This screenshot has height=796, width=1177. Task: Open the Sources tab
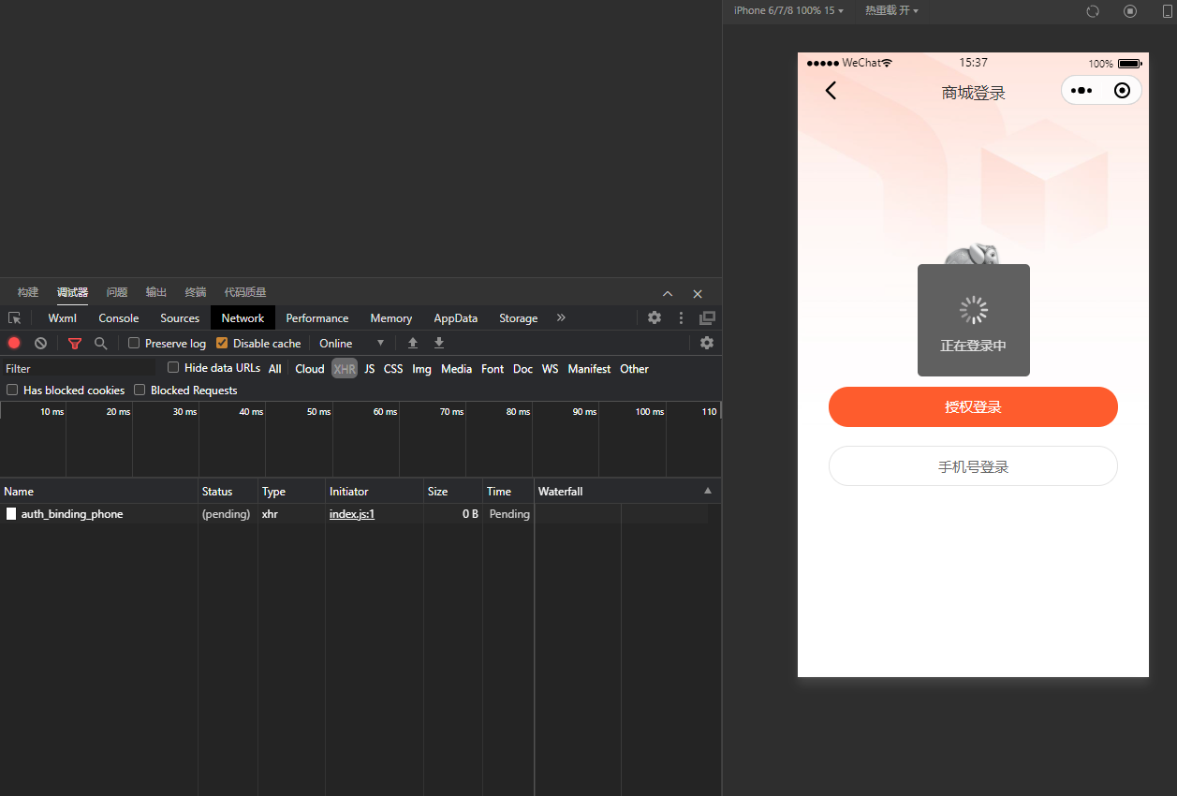click(x=180, y=318)
